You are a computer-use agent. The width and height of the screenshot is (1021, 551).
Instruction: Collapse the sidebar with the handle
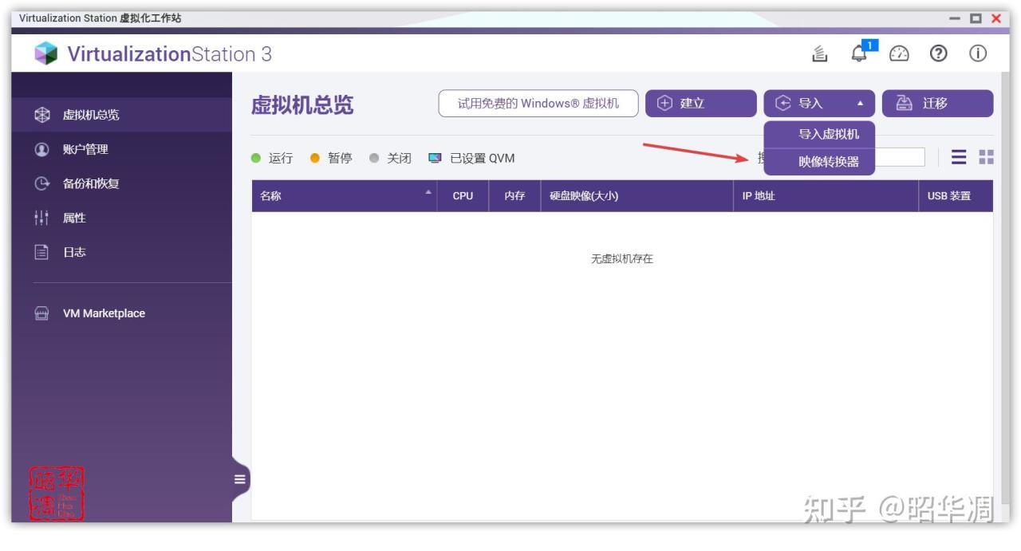239,479
